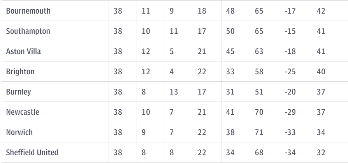Click the Newcastle team name

23,112
